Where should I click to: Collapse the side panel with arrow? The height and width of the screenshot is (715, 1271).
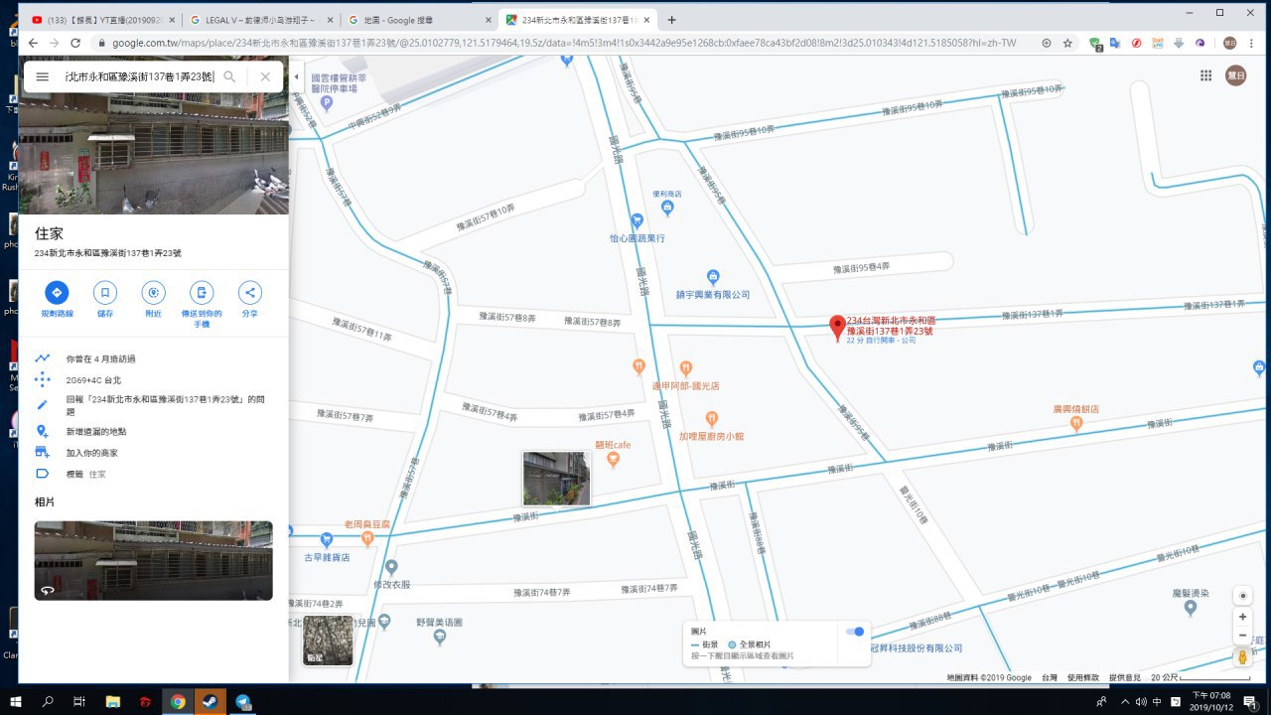coord(296,76)
